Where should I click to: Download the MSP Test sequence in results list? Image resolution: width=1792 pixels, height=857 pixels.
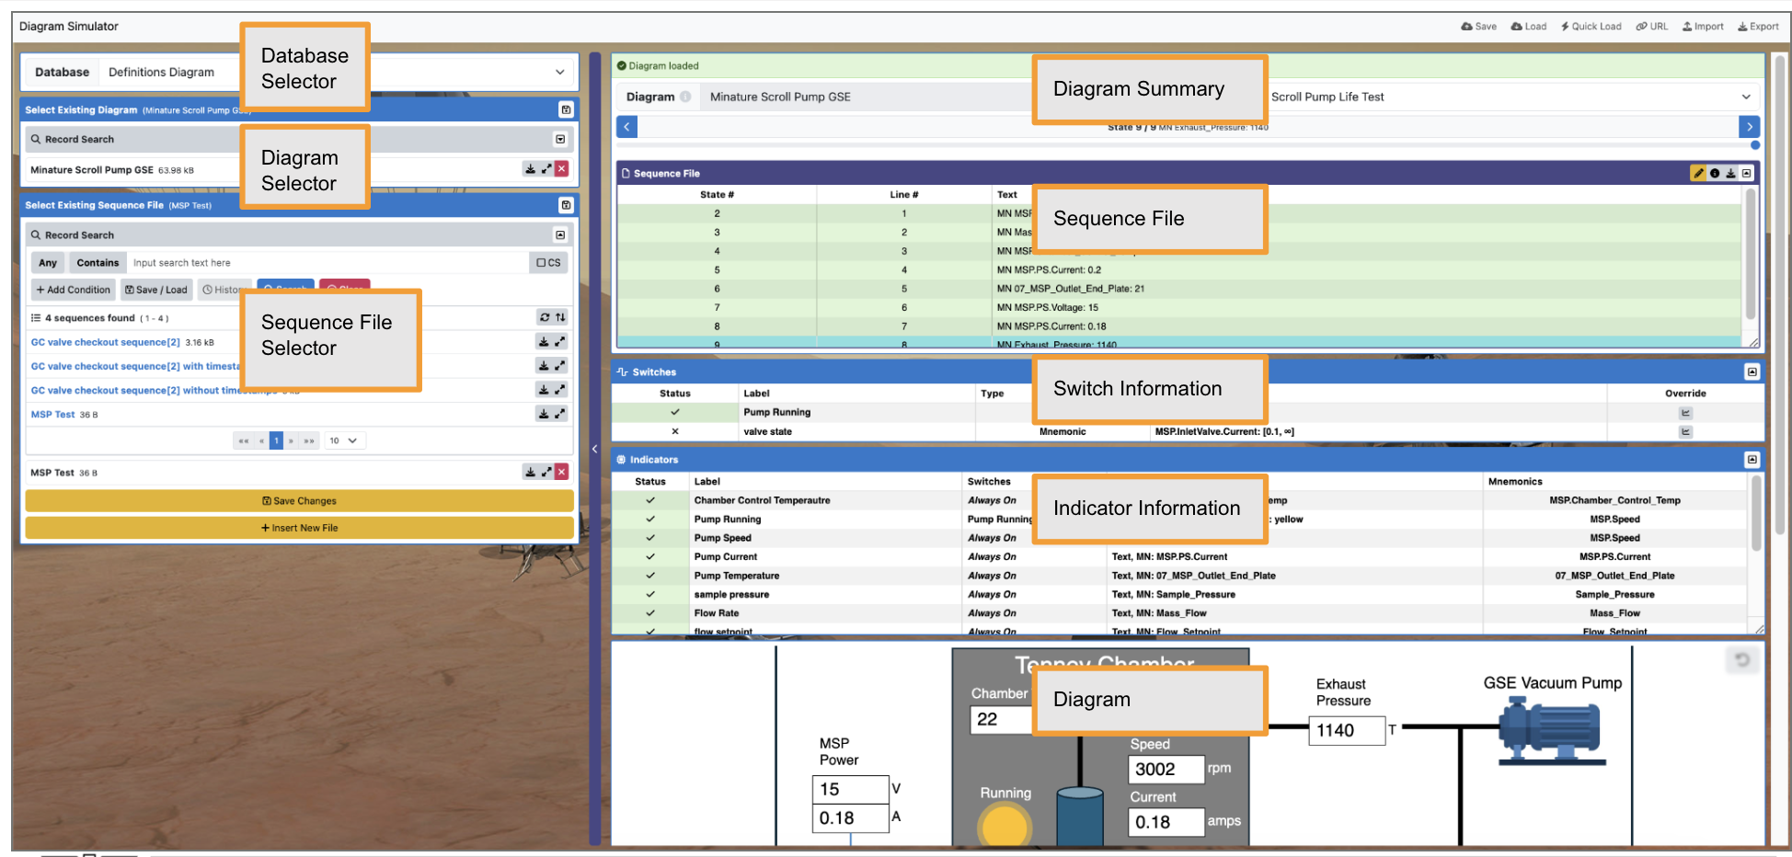click(544, 414)
